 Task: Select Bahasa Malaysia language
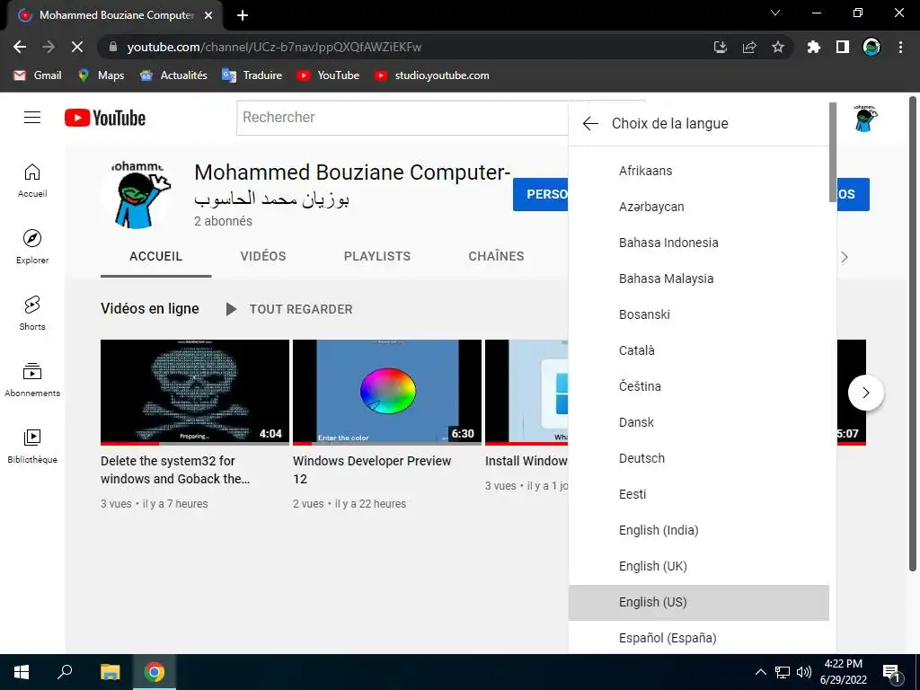(x=699, y=279)
